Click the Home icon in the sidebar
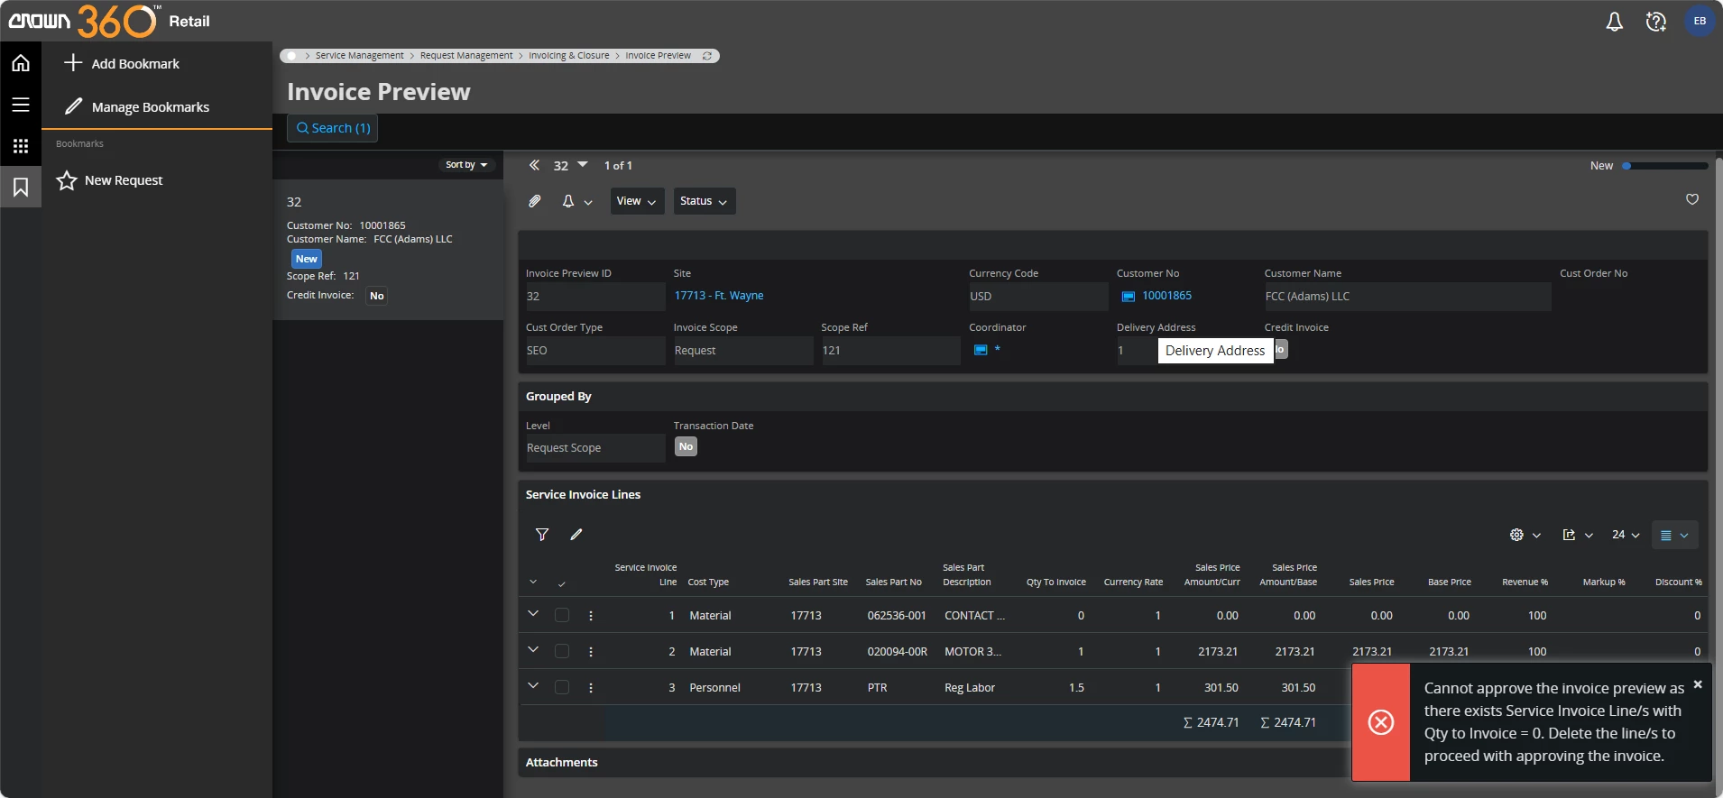1723x798 pixels. 21,63
